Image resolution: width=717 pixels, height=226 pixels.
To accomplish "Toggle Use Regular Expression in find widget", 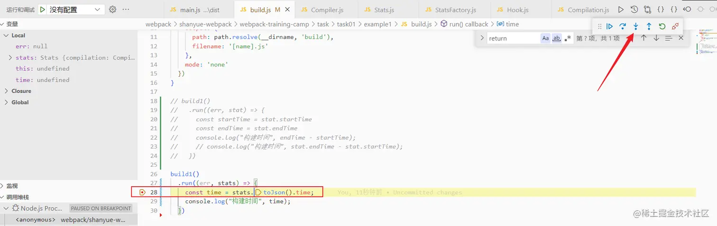I will 568,38.
